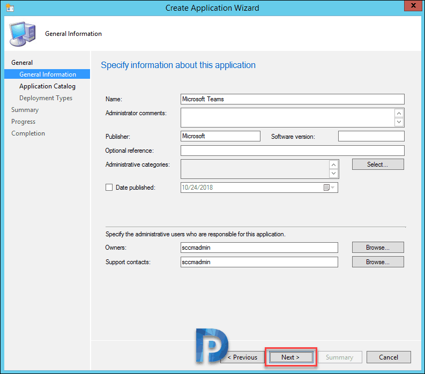Edit the Publisher field
Screen dimensions: 425x374
(x=220, y=136)
